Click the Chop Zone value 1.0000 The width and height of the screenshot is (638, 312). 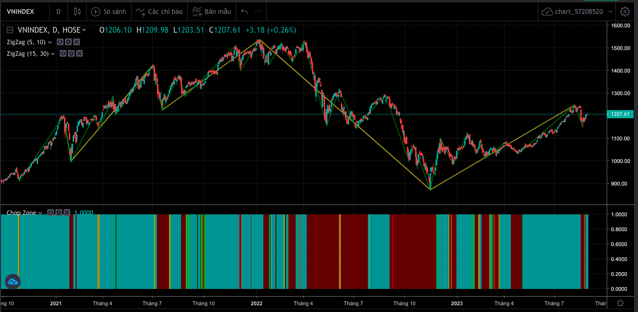[84, 212]
